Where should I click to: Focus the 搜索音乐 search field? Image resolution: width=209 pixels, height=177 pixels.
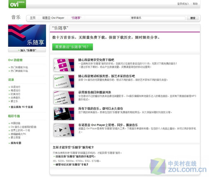(158, 18)
